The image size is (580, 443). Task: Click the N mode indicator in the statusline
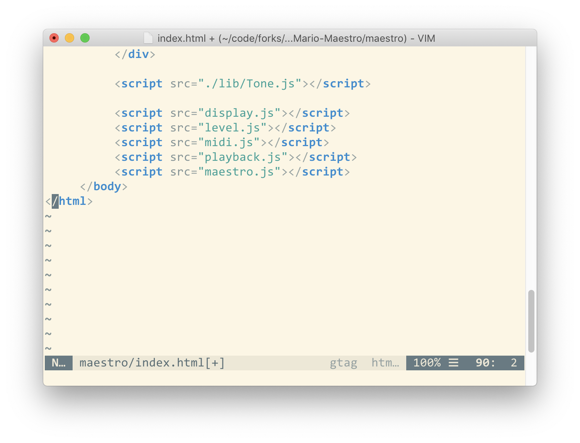click(x=59, y=363)
